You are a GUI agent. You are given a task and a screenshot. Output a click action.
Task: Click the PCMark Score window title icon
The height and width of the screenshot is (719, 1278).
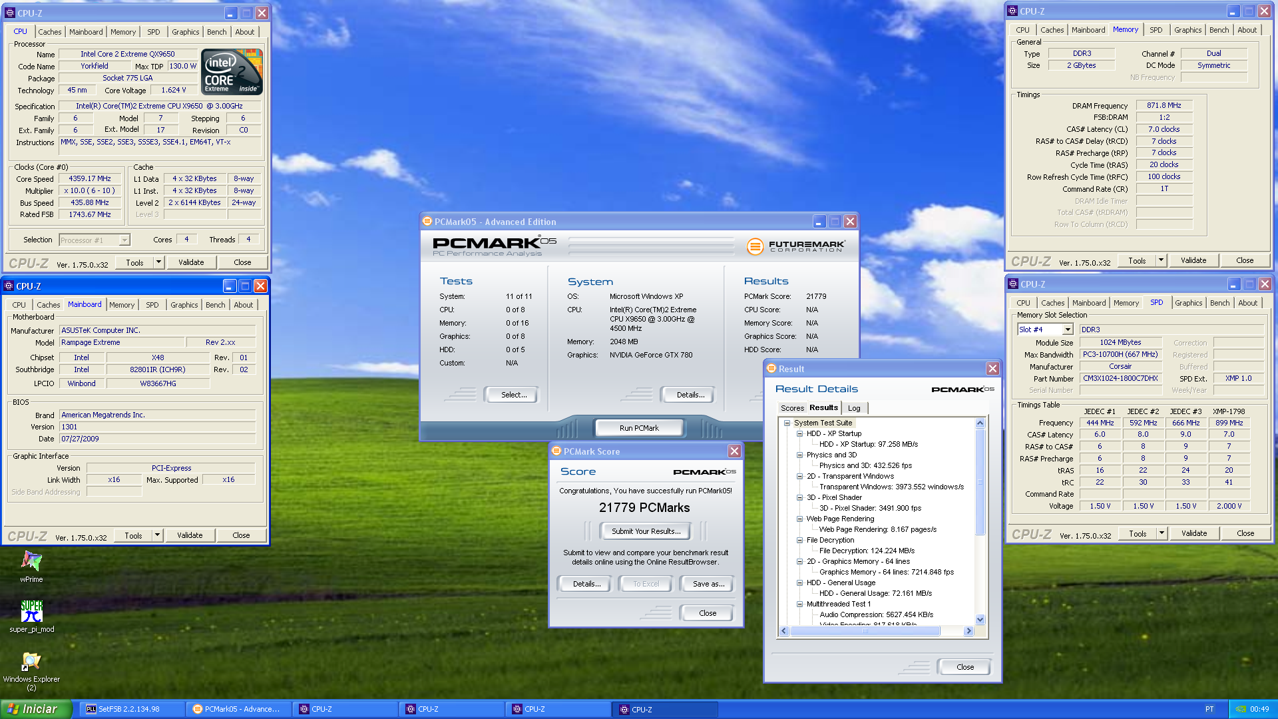pyautogui.click(x=556, y=451)
